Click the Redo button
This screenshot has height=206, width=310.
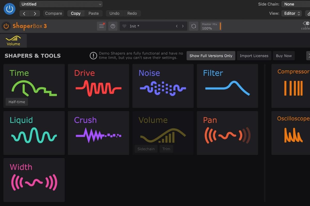click(x=132, y=13)
